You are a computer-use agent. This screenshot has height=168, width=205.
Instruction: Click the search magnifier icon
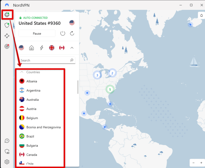click(x=72, y=60)
